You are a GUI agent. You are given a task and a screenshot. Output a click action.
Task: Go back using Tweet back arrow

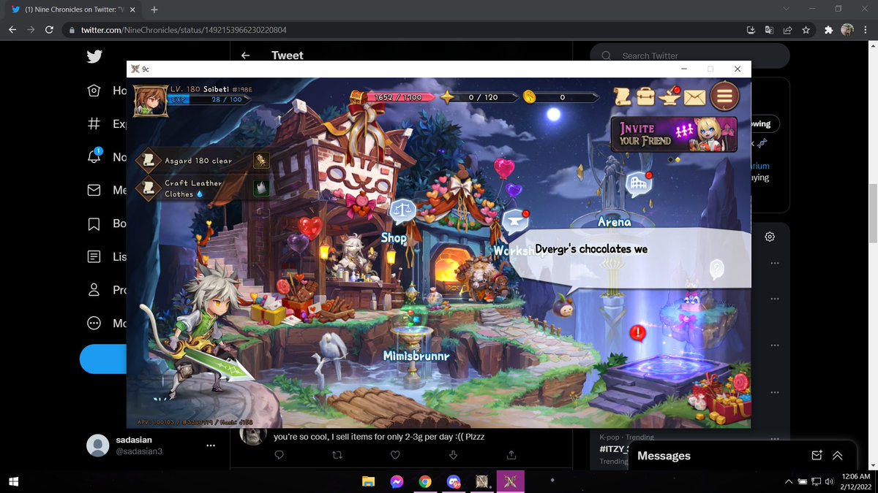click(x=245, y=56)
